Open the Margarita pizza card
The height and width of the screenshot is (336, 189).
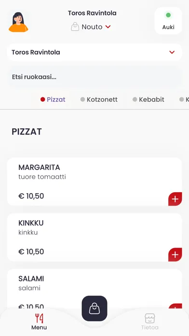tap(94, 182)
